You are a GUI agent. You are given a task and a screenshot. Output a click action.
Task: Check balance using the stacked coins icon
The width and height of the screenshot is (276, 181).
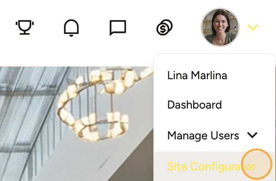point(164,27)
